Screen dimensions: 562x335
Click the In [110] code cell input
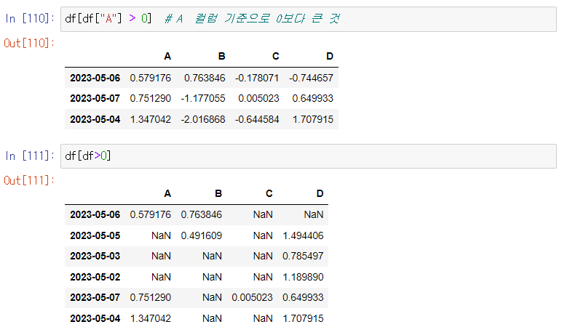pyautogui.click(x=308, y=19)
